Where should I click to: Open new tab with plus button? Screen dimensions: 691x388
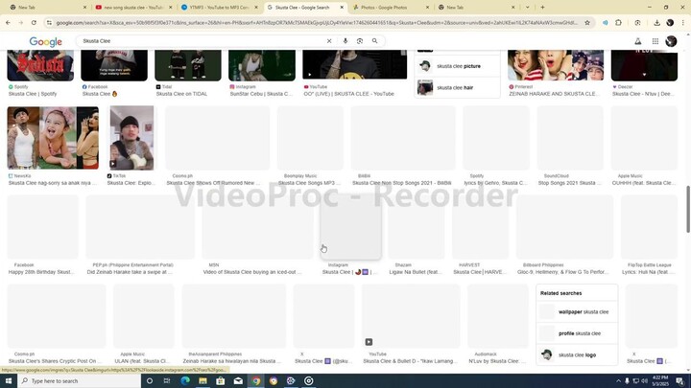(542, 7)
